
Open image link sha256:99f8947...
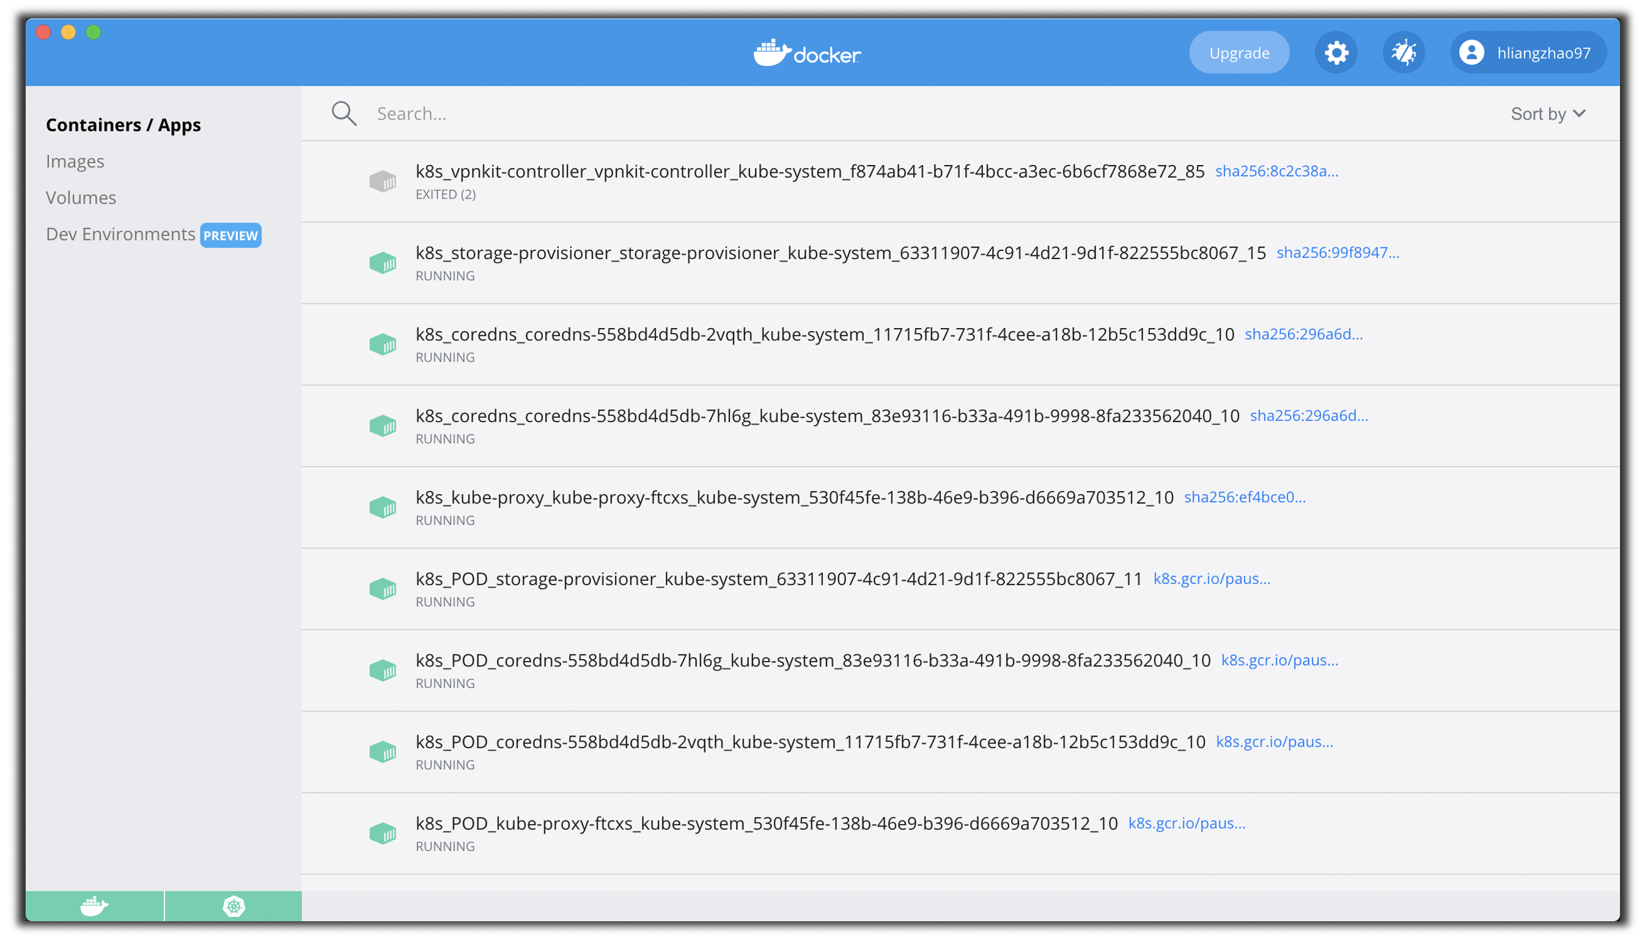pos(1337,252)
